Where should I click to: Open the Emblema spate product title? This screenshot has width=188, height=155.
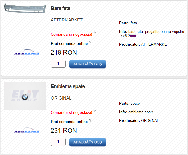(68, 86)
